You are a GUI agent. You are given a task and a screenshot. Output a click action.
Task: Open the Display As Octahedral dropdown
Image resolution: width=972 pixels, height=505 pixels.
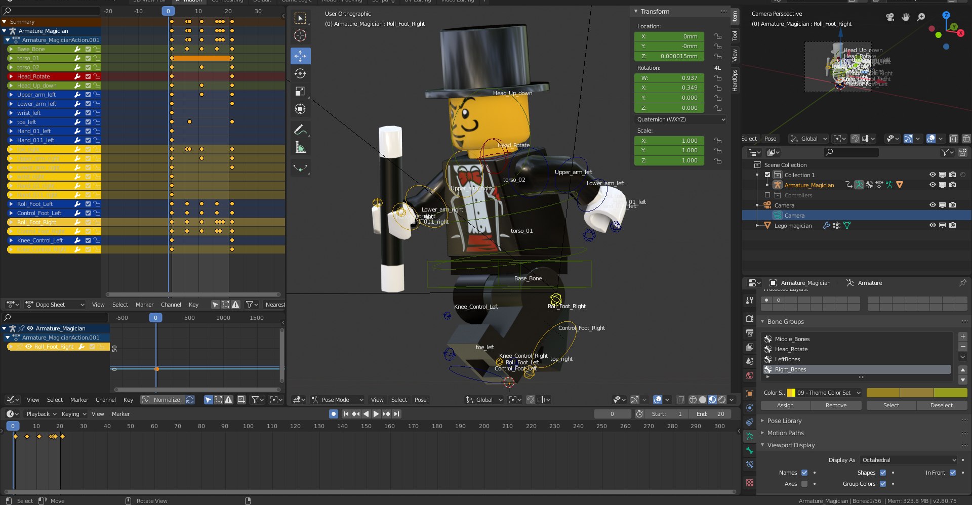point(909,460)
